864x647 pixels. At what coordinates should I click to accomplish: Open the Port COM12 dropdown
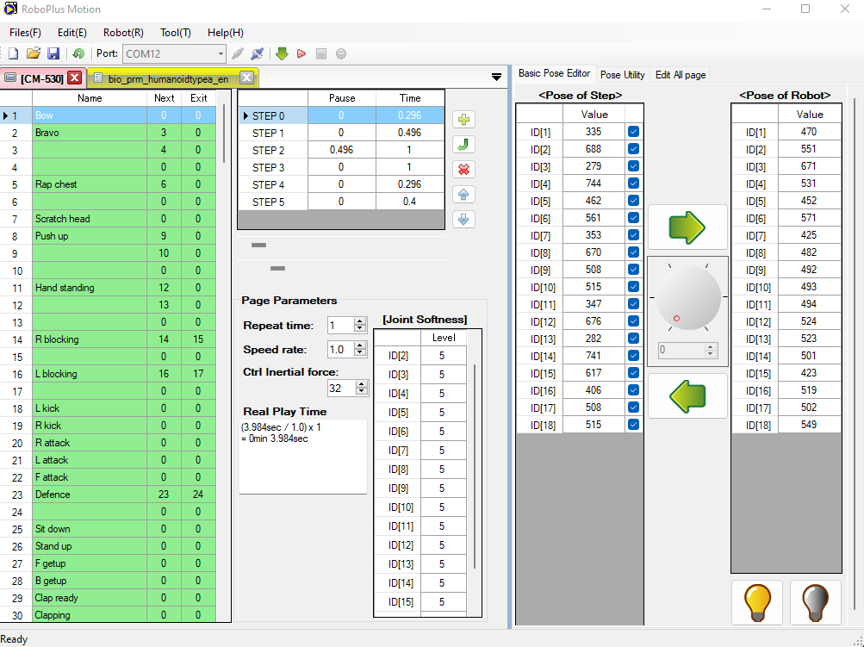click(221, 53)
